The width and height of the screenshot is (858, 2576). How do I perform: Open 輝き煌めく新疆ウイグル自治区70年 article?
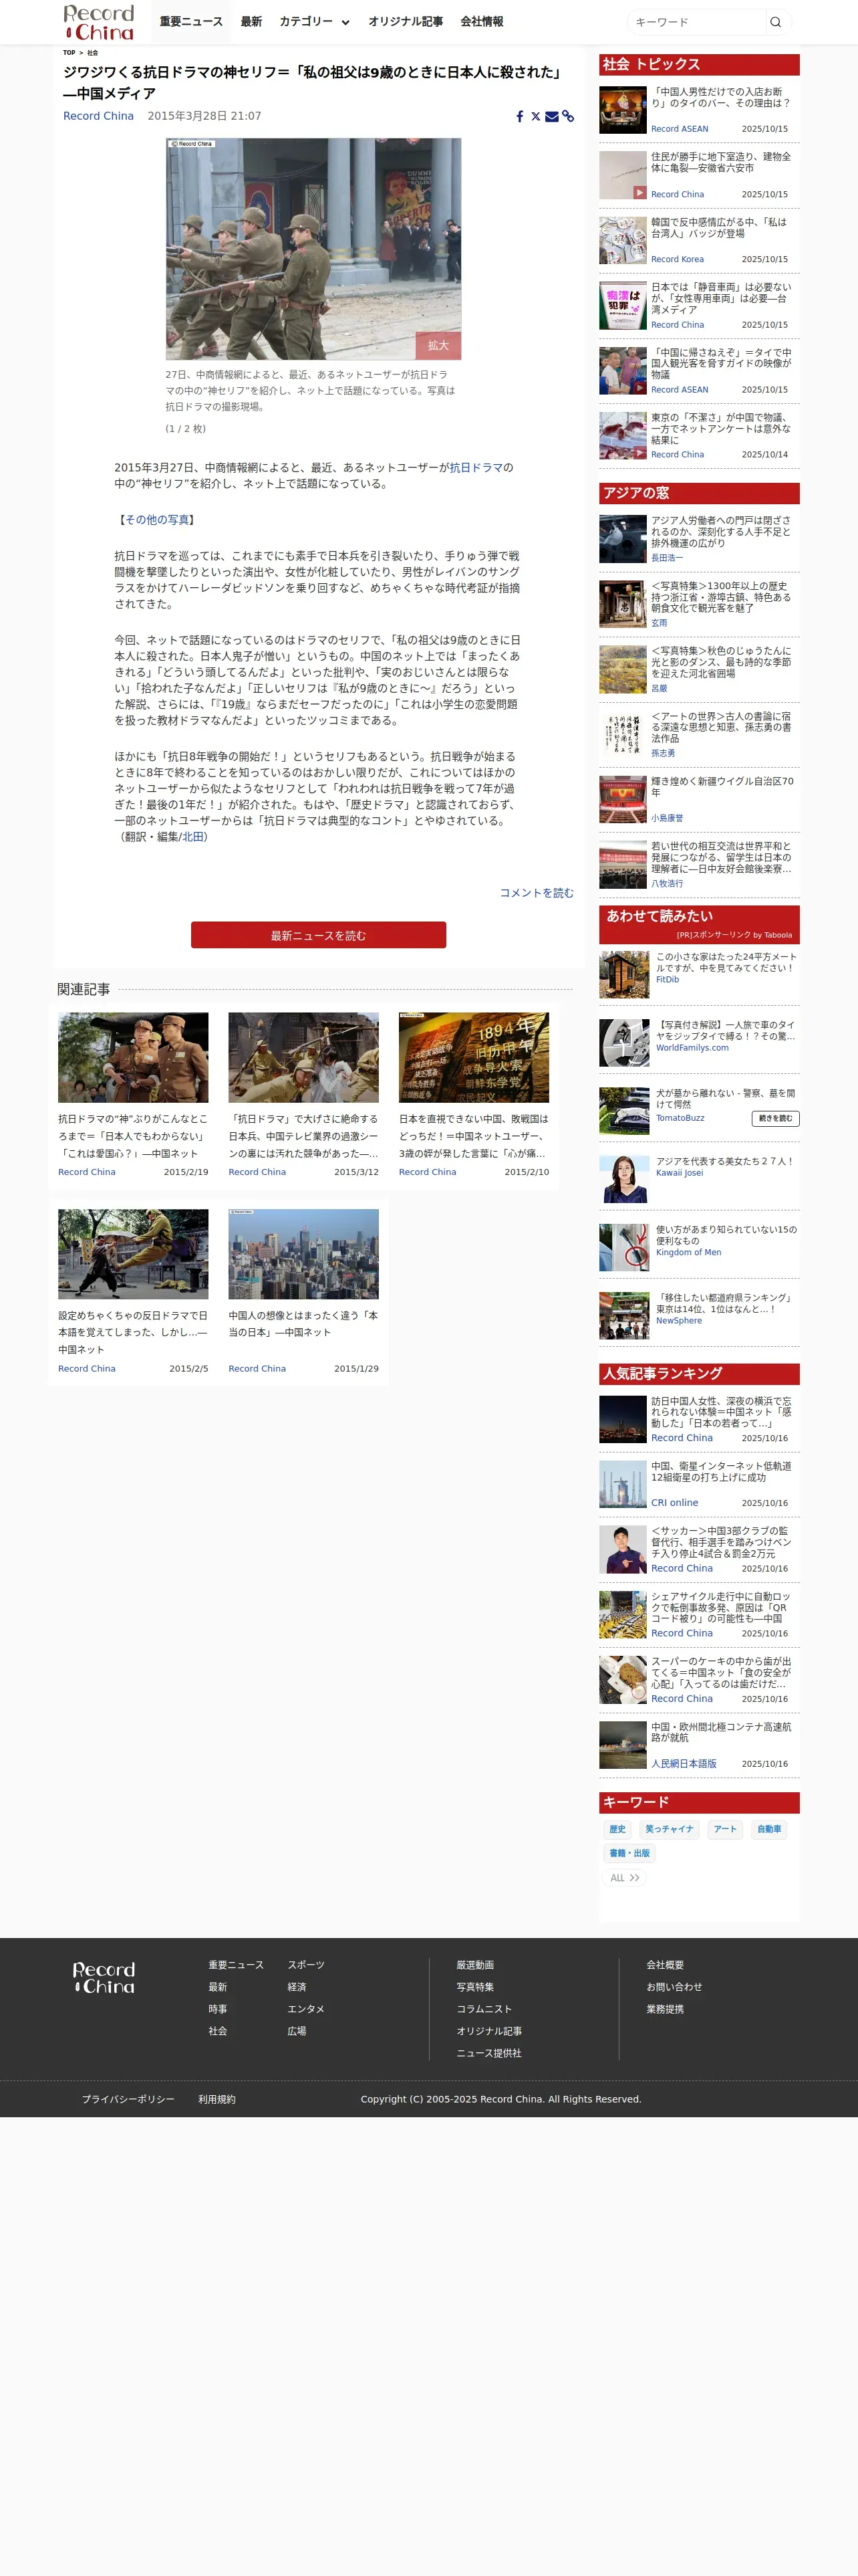(721, 786)
